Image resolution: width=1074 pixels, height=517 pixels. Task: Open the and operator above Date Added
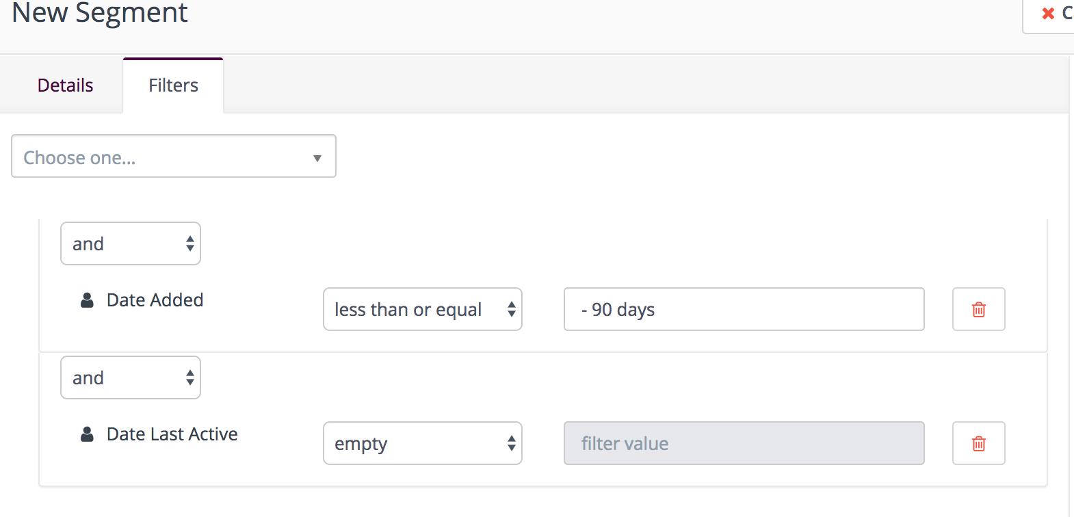131,243
